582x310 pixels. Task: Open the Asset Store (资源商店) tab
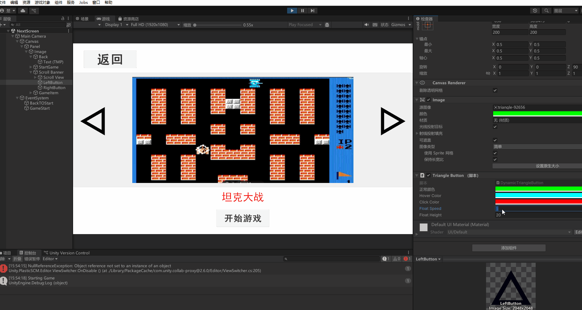coord(128,19)
